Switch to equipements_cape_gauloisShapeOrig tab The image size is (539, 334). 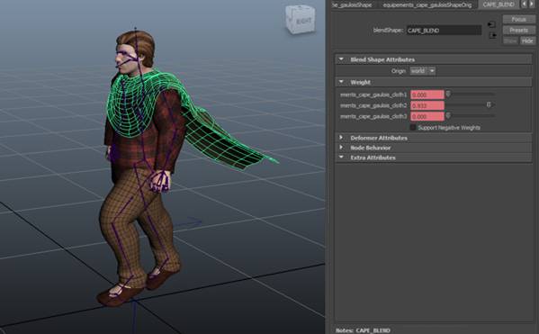point(427,5)
